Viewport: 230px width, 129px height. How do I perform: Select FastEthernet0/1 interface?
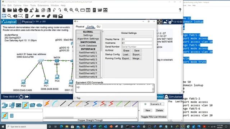pyautogui.click(x=88, y=53)
